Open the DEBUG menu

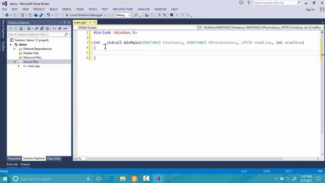click(x=67, y=9)
